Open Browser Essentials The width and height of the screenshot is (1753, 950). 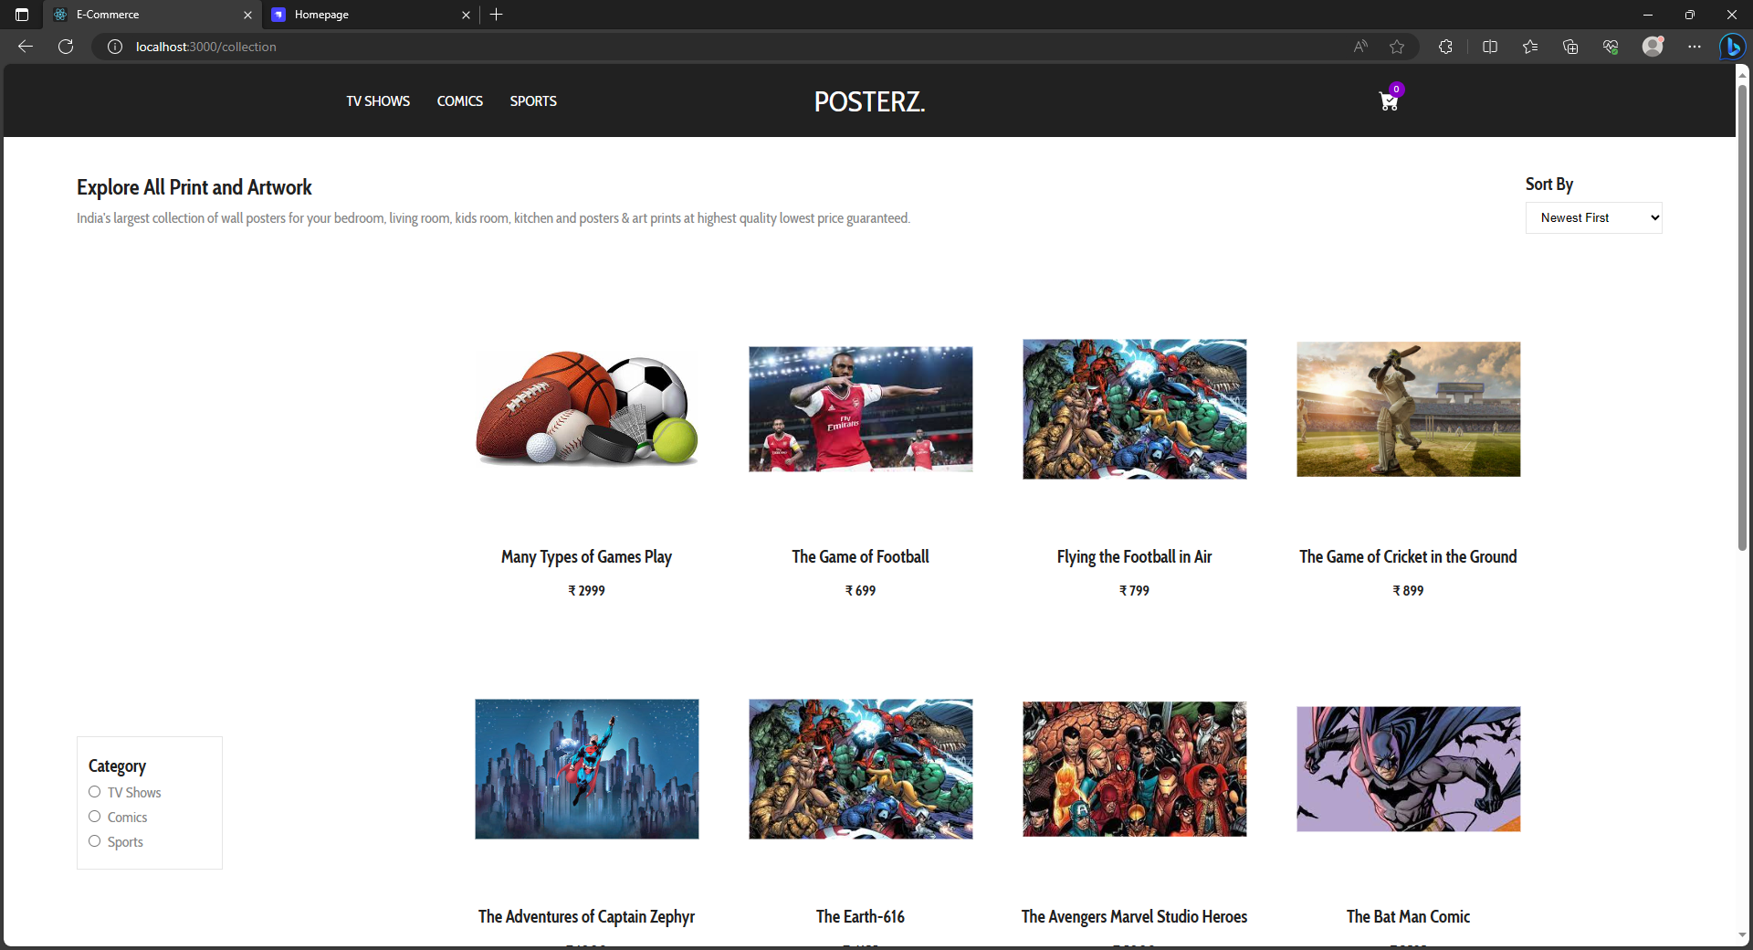pos(1611,47)
